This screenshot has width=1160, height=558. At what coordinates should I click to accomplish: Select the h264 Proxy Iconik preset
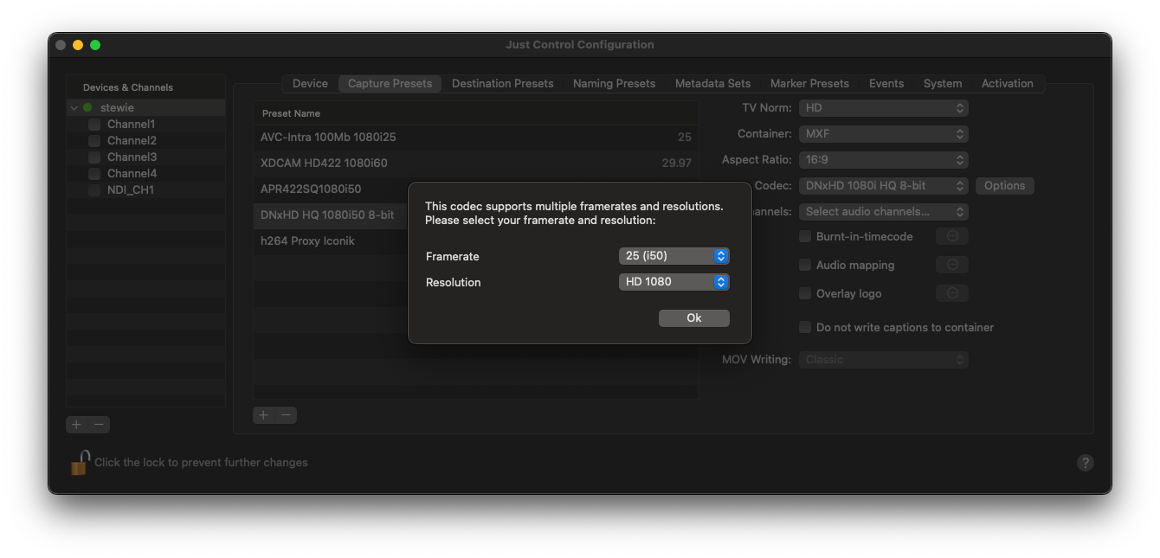[331, 241]
